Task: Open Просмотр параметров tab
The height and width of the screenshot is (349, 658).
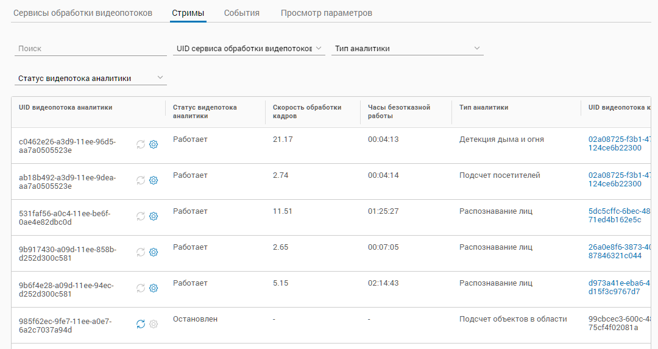Action: pyautogui.click(x=326, y=13)
